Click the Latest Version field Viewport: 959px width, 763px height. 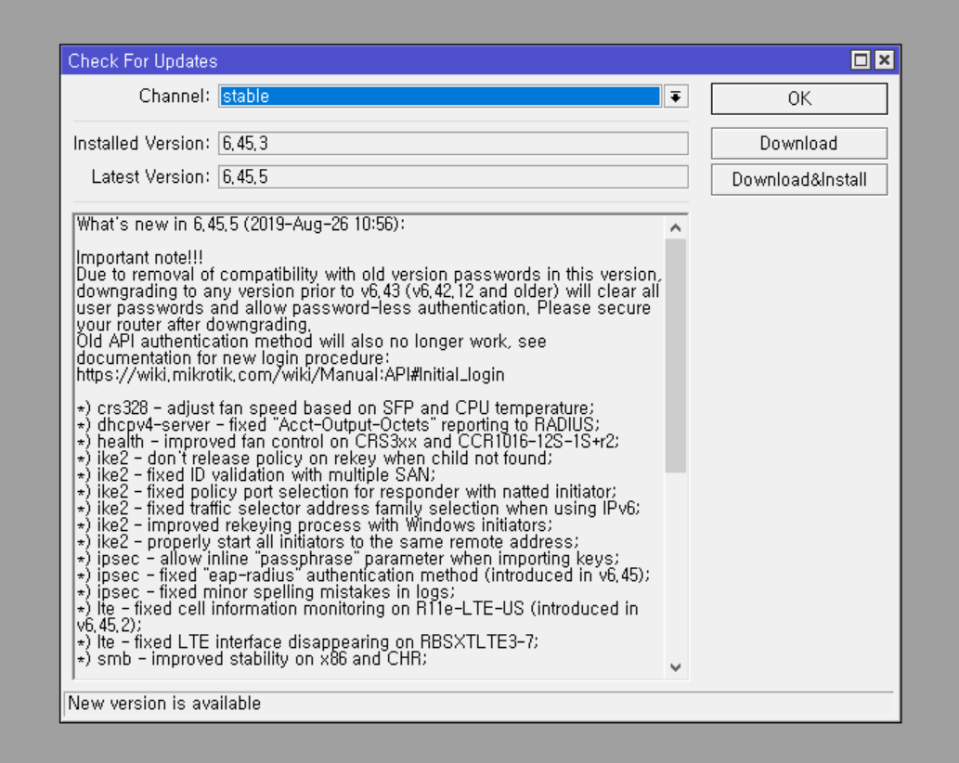pos(453,176)
